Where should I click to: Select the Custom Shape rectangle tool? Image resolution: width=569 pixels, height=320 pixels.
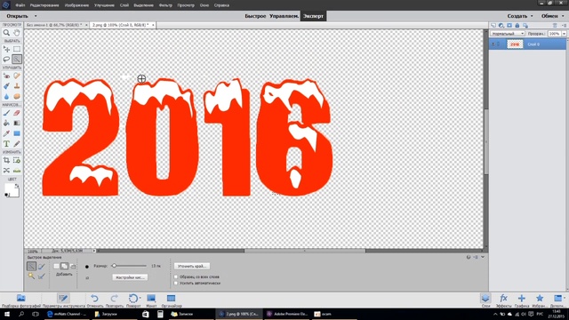pyautogui.click(x=17, y=133)
